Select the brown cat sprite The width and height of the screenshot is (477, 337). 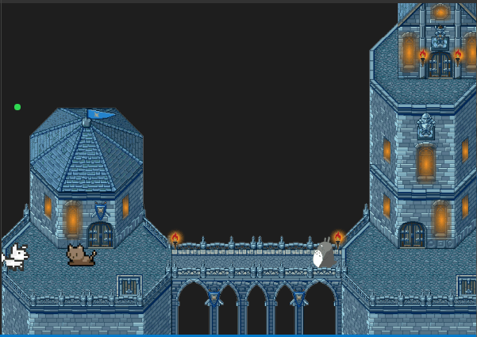(81, 255)
